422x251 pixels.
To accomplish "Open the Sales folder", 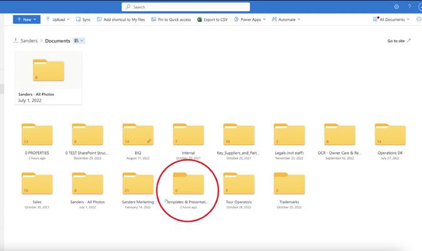I will [37, 183].
